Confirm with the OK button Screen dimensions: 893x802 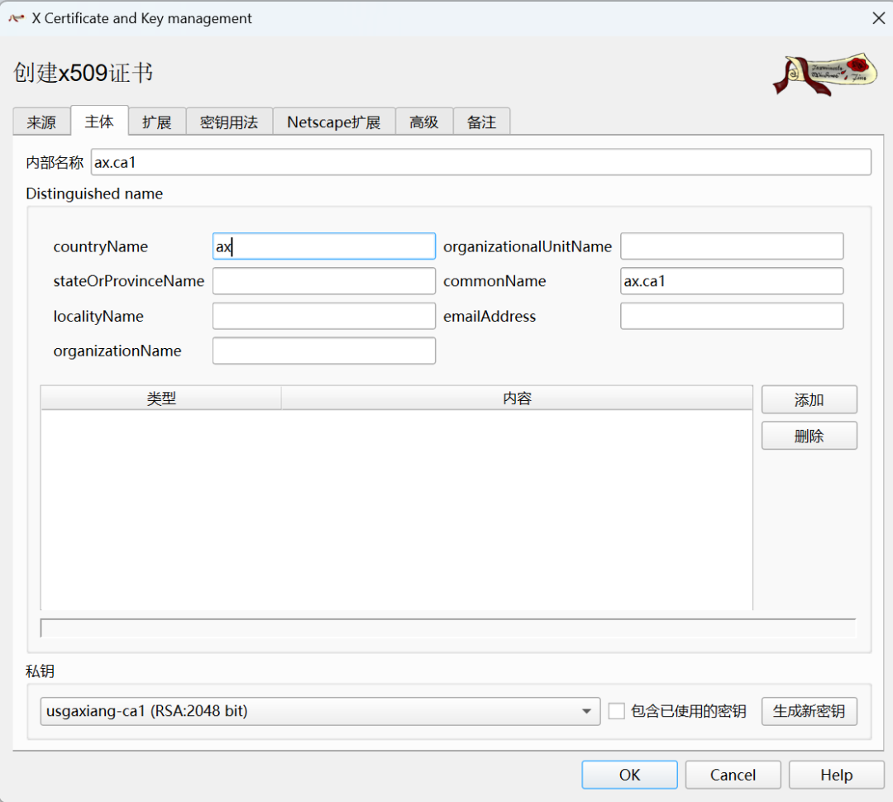point(630,775)
